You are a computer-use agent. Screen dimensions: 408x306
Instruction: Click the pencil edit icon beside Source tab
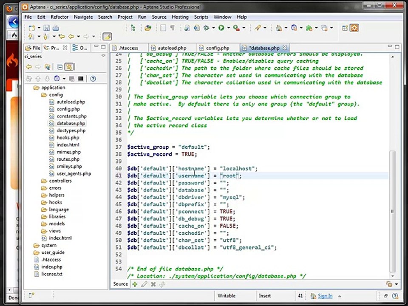144,284
